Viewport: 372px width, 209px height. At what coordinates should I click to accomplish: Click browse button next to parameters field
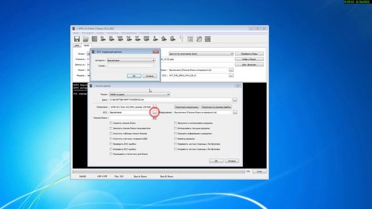(155, 106)
